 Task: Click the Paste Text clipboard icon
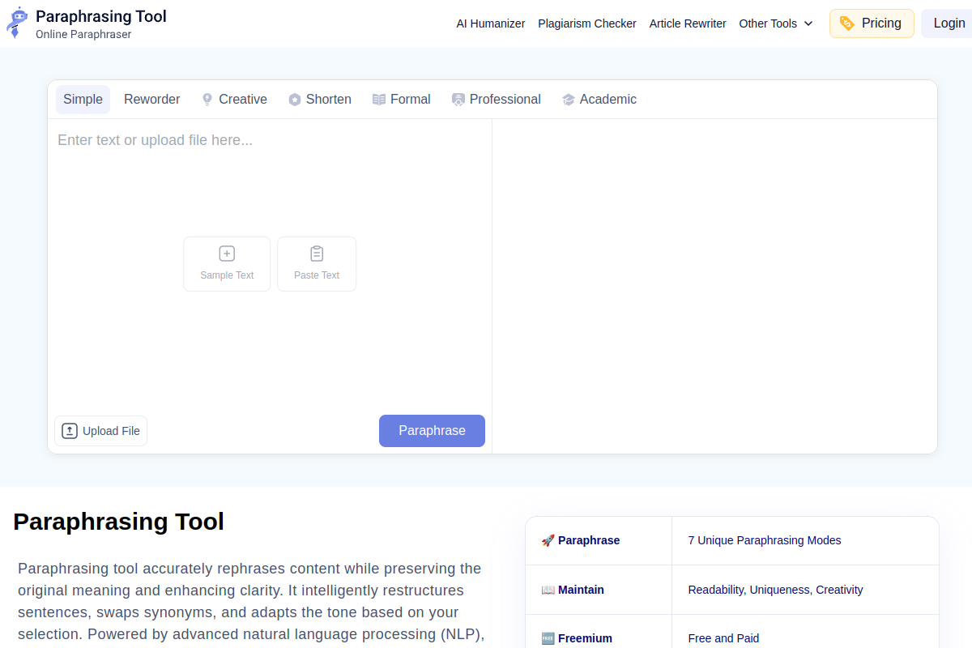tap(317, 254)
